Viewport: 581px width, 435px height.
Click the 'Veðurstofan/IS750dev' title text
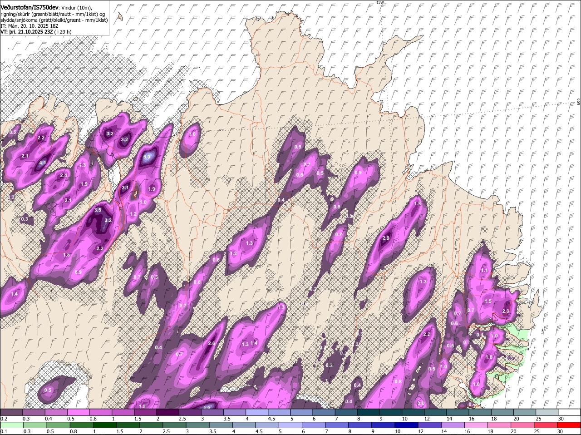click(30, 7)
